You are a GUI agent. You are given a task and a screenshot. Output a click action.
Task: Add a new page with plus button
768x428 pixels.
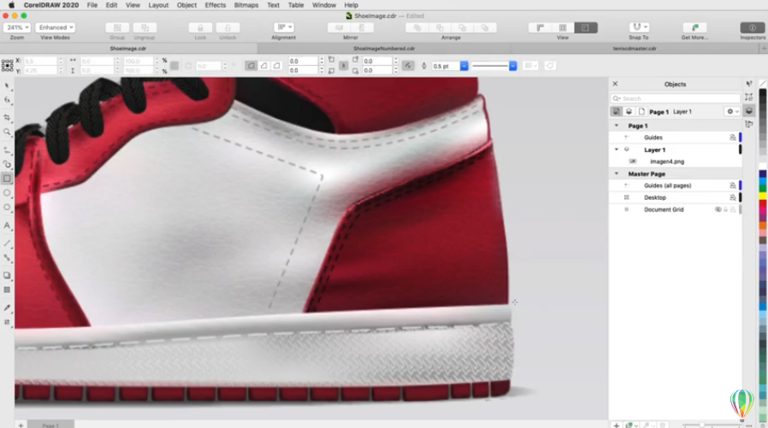(x=21, y=425)
